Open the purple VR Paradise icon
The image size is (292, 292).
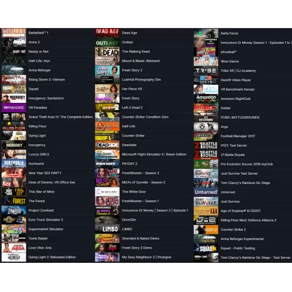point(14,107)
